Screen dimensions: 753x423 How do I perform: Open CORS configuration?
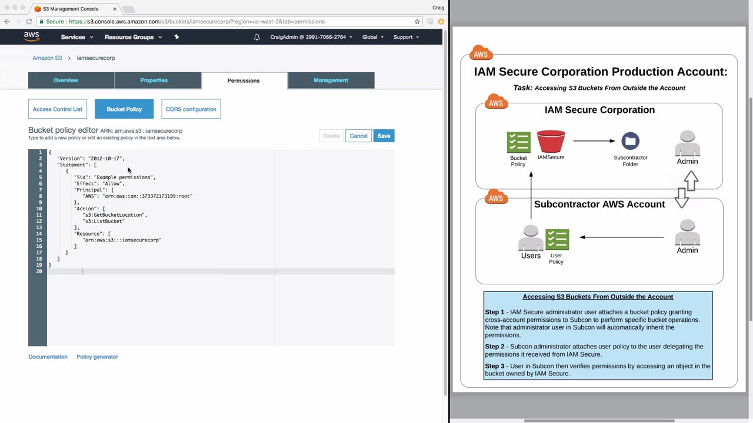[x=191, y=109]
